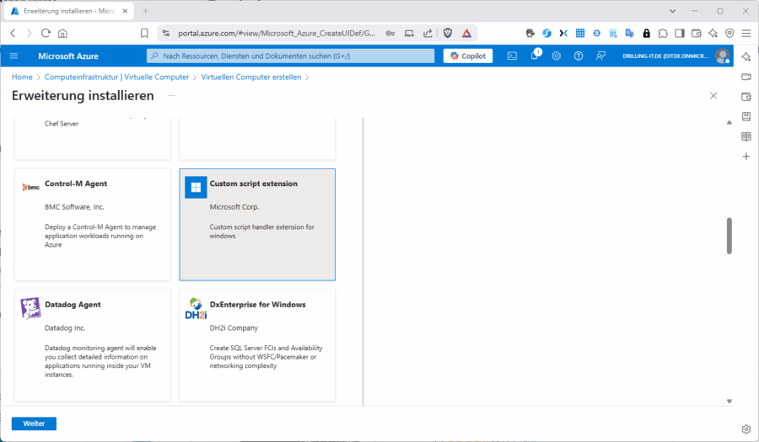Click the Brave Shields lion icon
Screen dimensions: 759x442
pos(448,33)
